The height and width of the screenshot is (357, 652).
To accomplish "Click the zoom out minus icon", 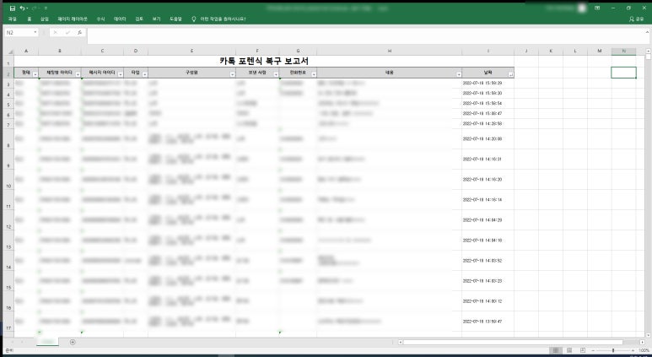I will point(593,351).
